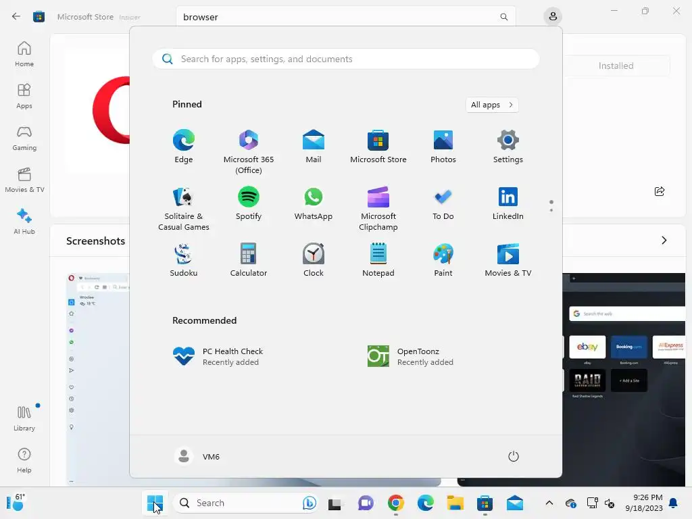Launch Solitaire & Casual Games
The image size is (692, 519).
pos(184,209)
